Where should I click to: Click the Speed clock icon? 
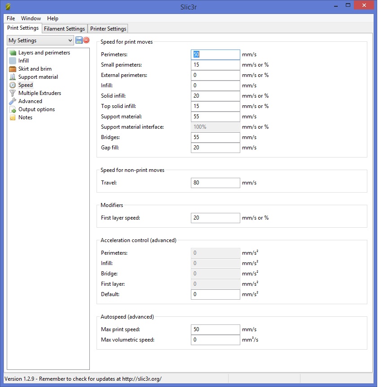coord(13,85)
